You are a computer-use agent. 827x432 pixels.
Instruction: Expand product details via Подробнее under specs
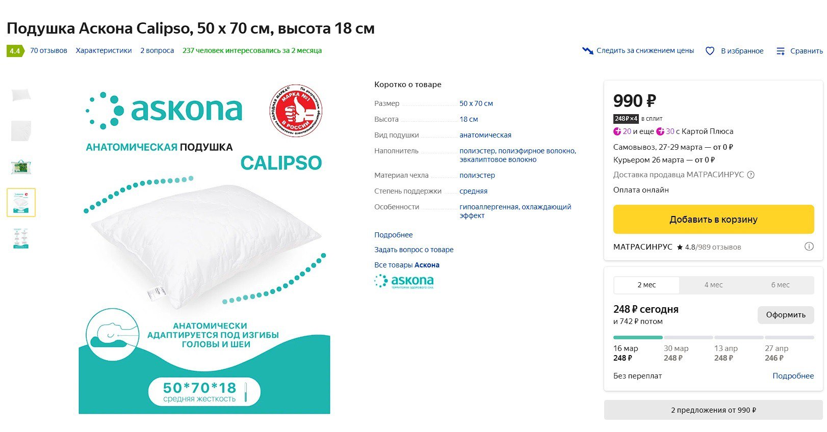(x=394, y=235)
